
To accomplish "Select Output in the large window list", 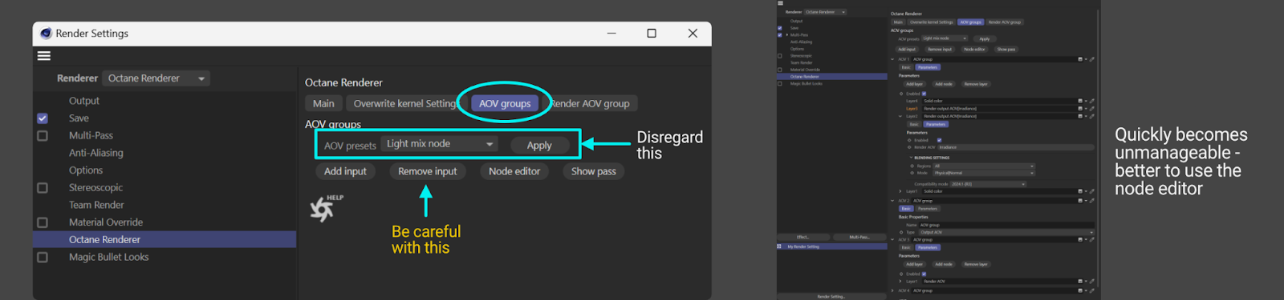I will (84, 101).
